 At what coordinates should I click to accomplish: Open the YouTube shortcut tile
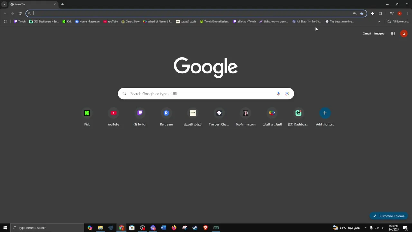[x=113, y=117]
